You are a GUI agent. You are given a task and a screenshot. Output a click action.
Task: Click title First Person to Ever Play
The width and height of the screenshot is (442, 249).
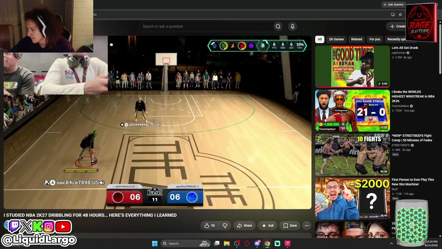pyautogui.click(x=413, y=182)
